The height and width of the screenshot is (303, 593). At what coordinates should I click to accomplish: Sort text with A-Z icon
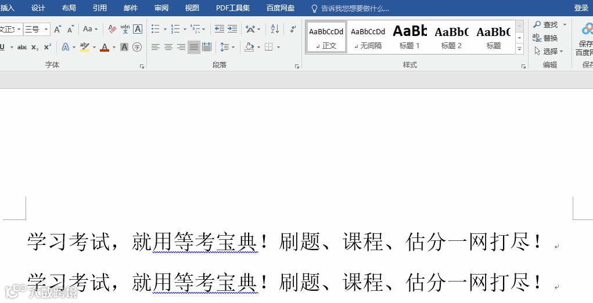(x=275, y=29)
